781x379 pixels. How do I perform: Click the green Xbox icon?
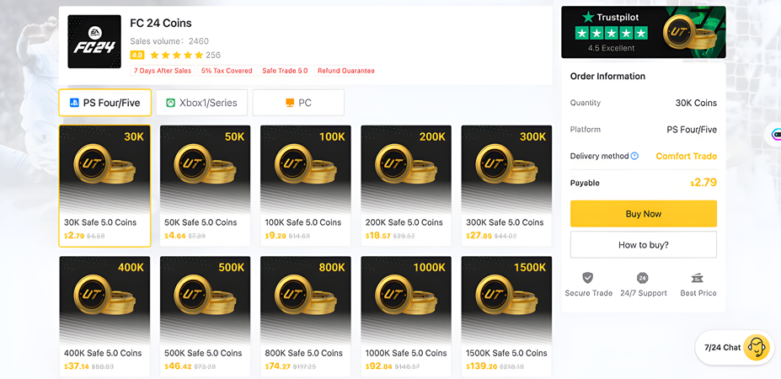(x=170, y=103)
